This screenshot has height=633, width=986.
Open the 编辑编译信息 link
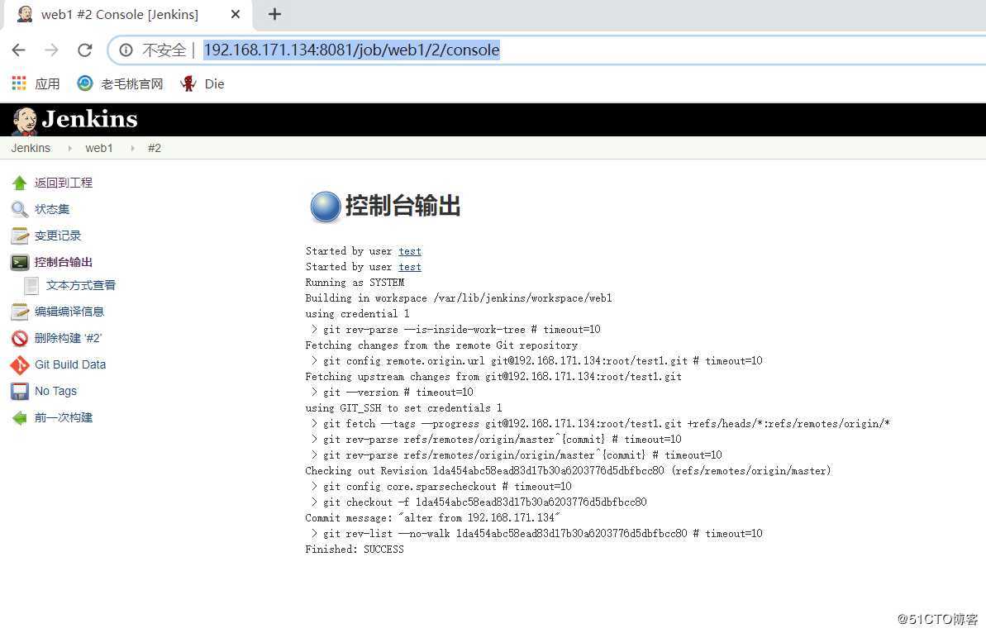[x=69, y=312]
